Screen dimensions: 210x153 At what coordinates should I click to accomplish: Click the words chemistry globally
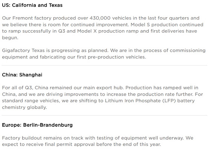[24, 107]
